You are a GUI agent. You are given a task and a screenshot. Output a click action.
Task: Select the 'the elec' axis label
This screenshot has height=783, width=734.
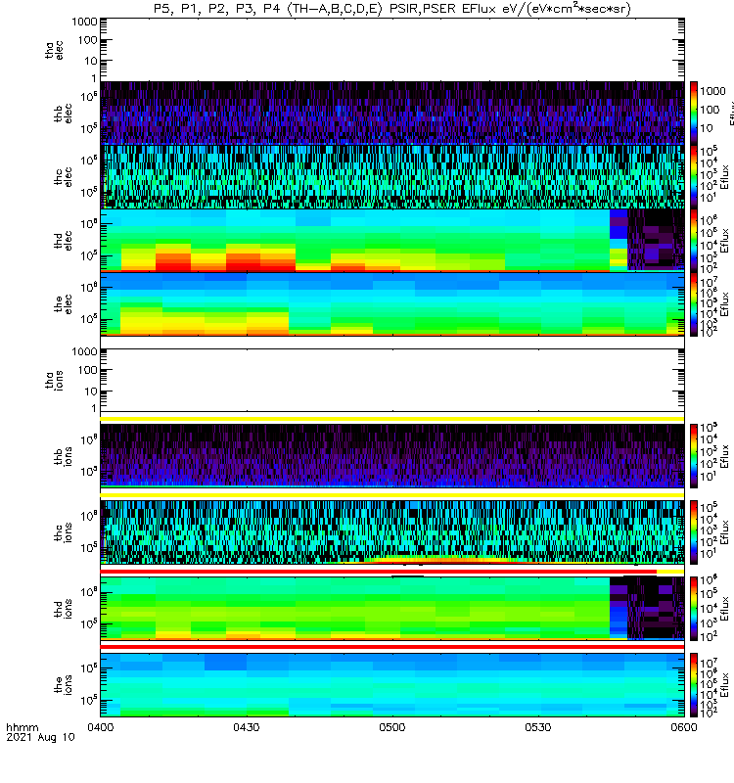(63, 304)
